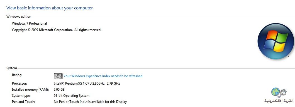Click the 2.79 GHz clock speed text
The width and height of the screenshot is (295, 107).
click(113, 83)
